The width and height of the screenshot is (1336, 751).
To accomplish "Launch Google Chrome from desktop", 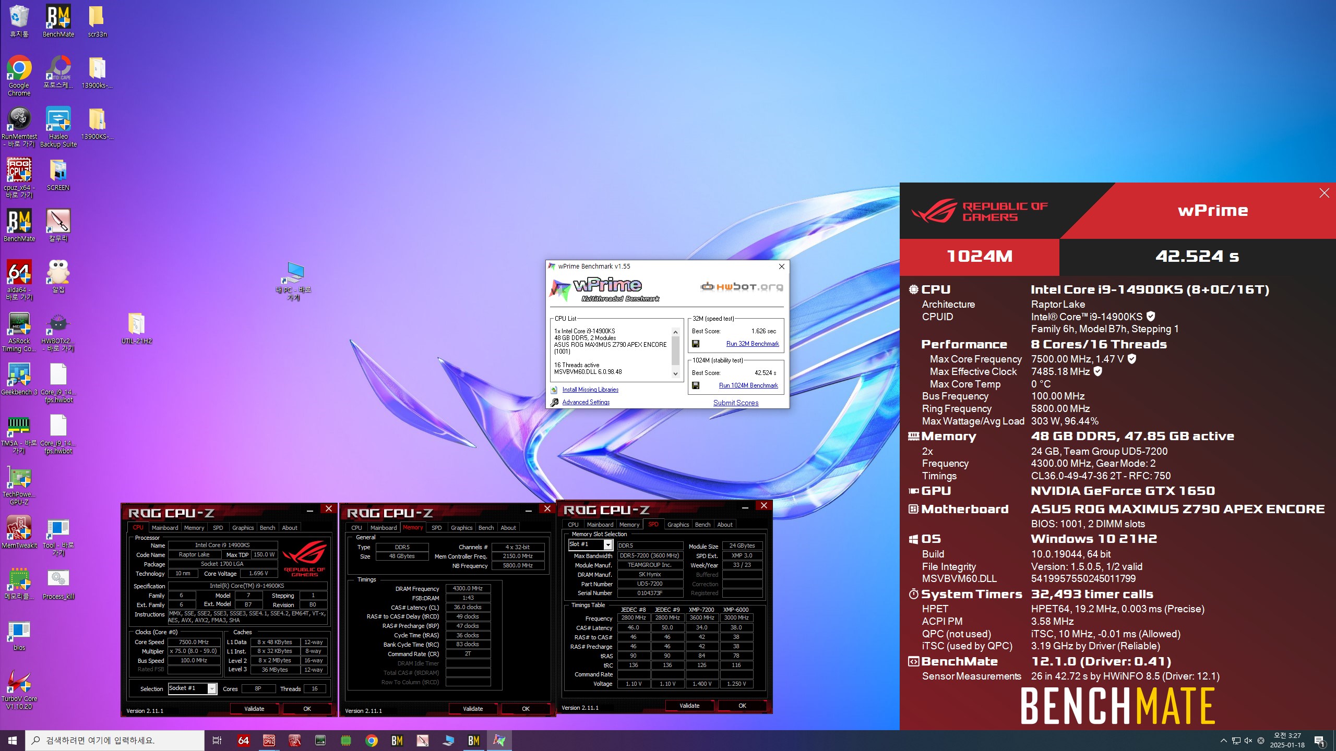I will pyautogui.click(x=19, y=76).
